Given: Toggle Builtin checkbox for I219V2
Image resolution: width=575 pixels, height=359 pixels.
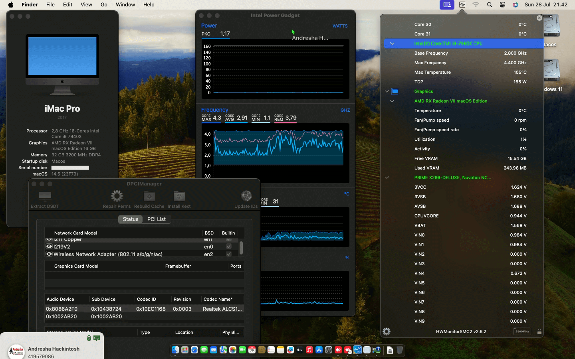Looking at the screenshot, I should pos(228,247).
